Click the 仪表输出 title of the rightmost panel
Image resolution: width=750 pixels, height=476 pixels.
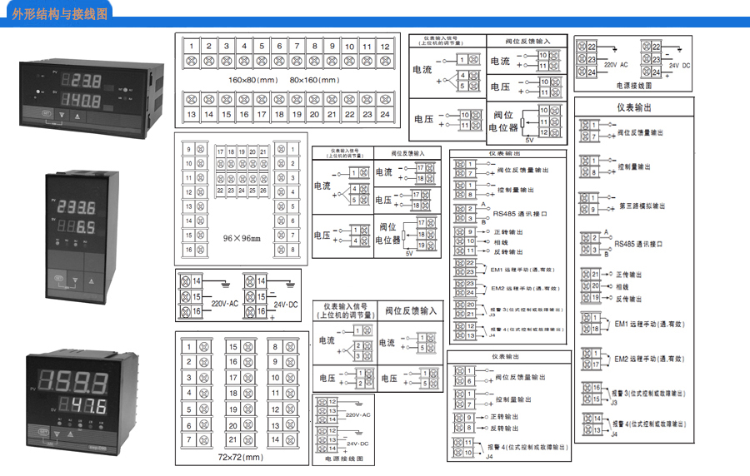click(633, 107)
